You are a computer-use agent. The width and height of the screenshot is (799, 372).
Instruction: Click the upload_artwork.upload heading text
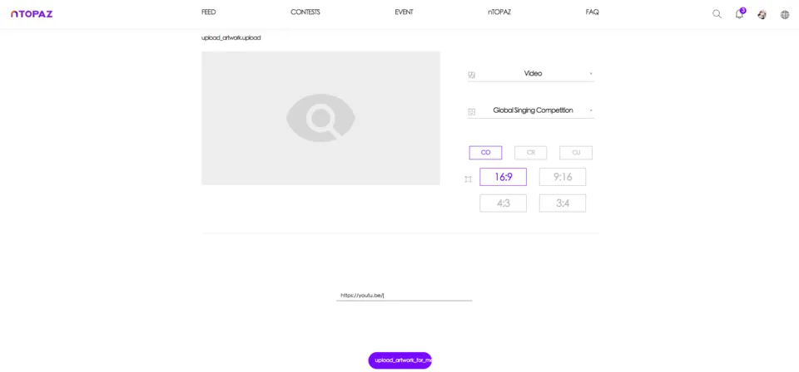[x=231, y=38]
